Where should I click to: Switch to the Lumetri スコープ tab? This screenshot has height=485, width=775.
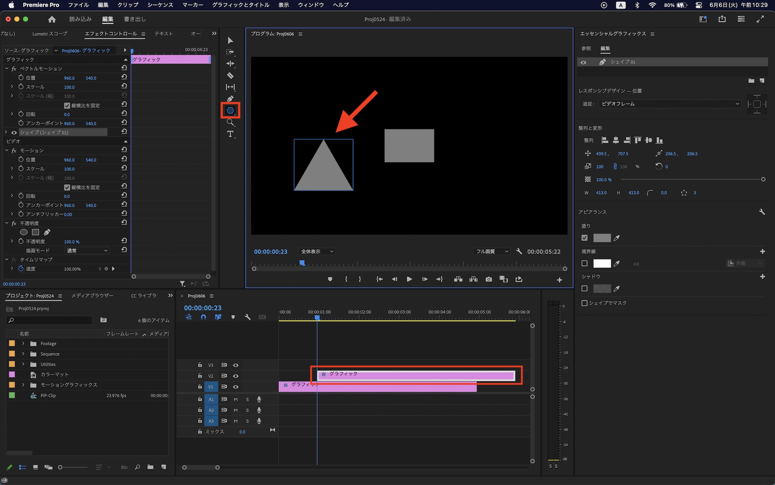click(50, 34)
